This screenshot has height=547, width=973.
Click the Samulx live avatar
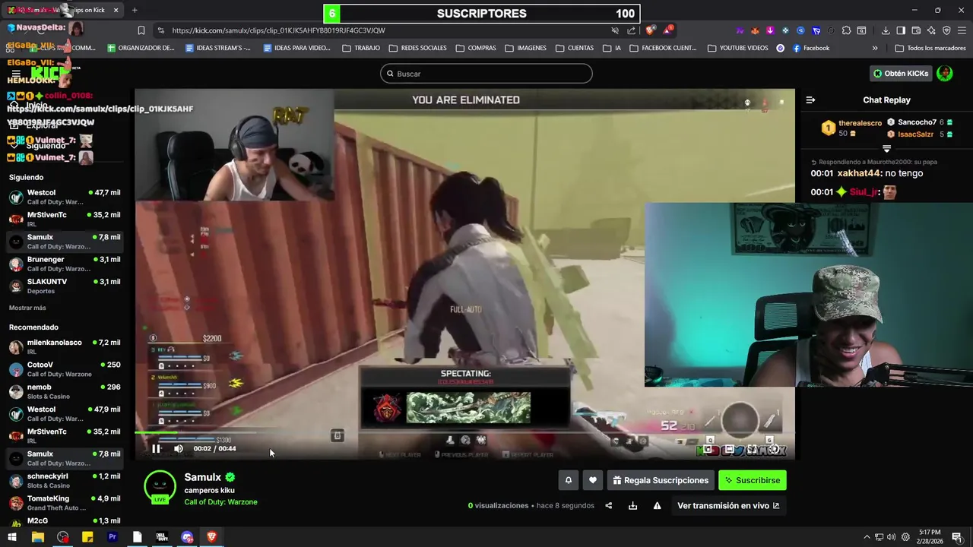point(160,487)
